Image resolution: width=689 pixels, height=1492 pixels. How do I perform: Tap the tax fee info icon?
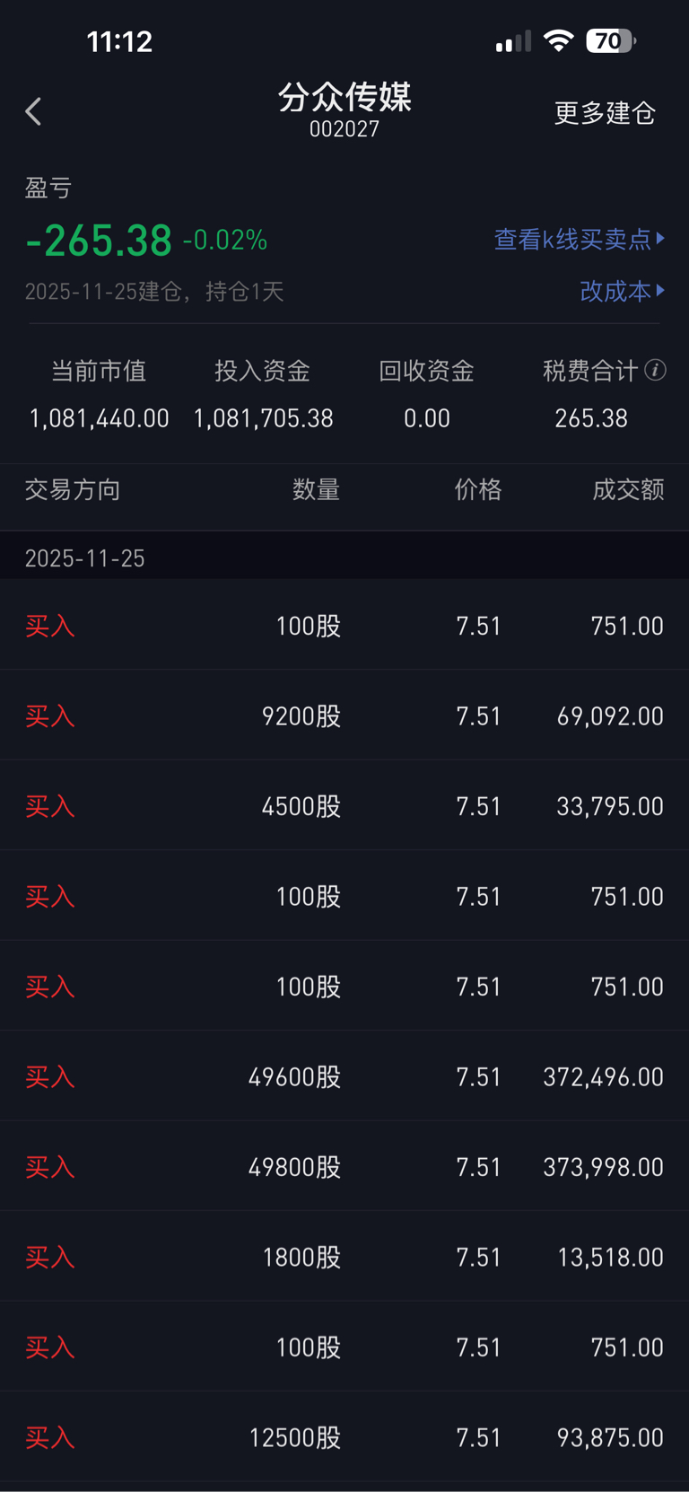(x=656, y=370)
